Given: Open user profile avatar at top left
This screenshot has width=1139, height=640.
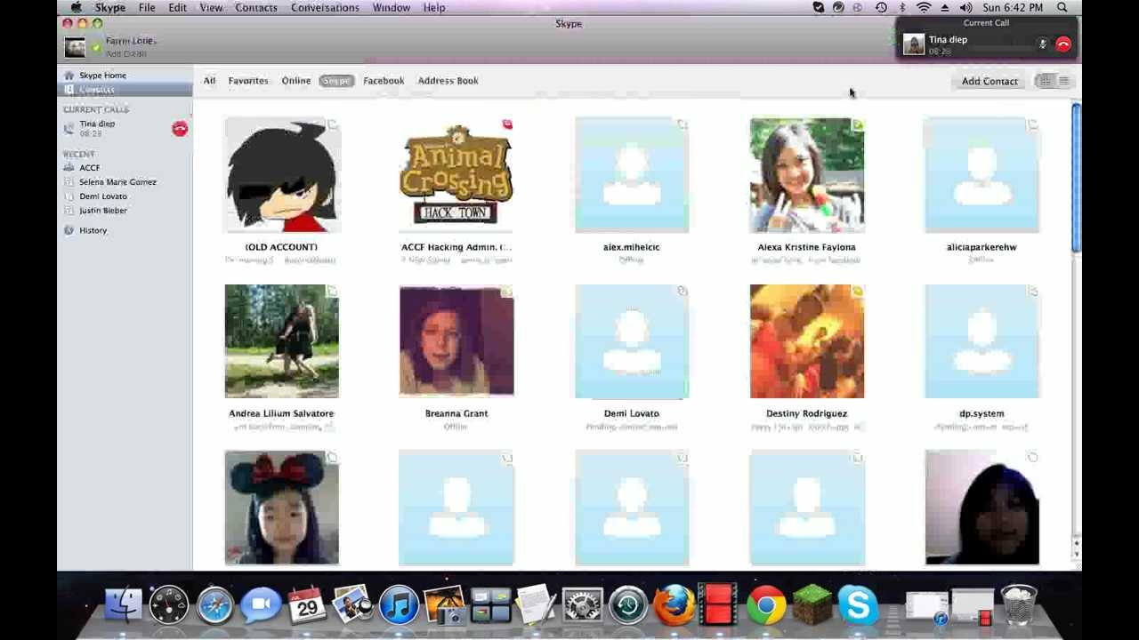Looking at the screenshot, I should click(x=75, y=47).
